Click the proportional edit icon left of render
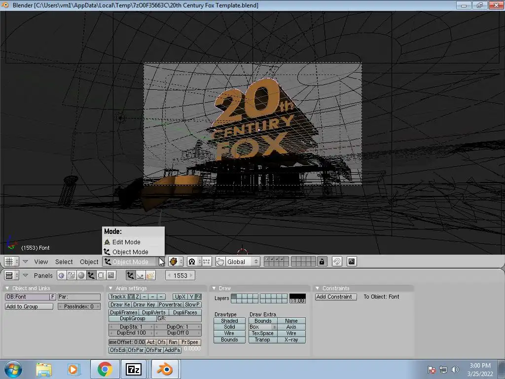Screen dimensions: 505x379 (x=336, y=262)
